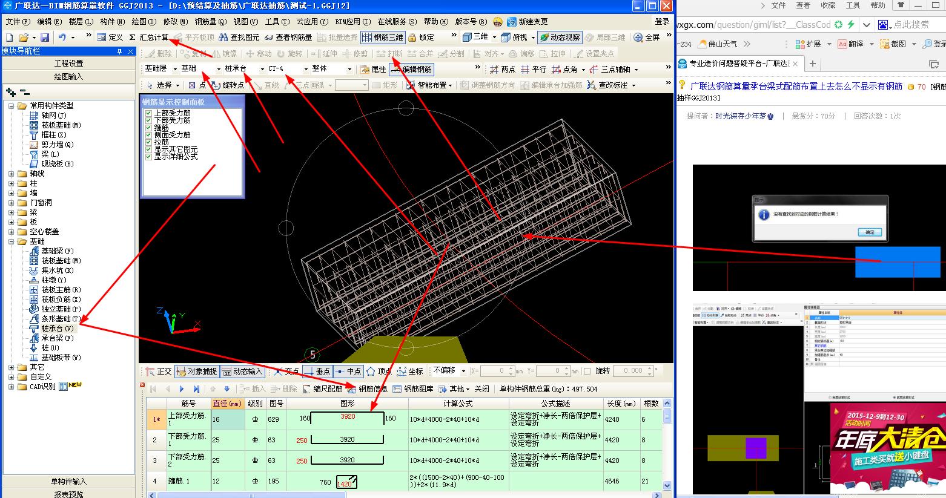The image size is (946, 498).
Task: Click 工程设置 panel button
Action: 69,64
